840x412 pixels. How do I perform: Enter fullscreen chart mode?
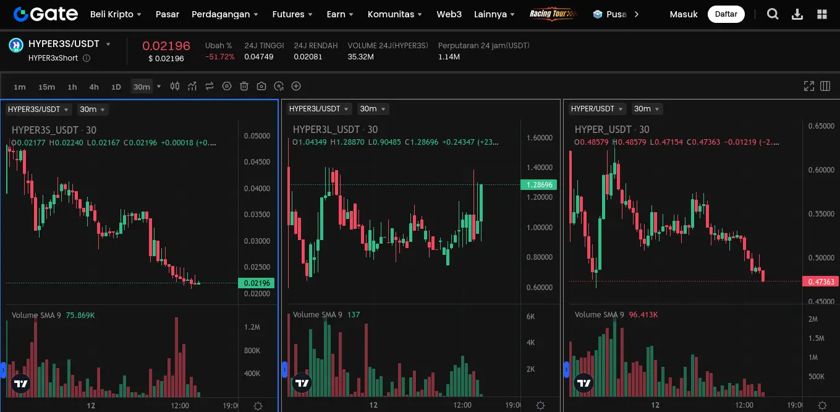click(x=808, y=86)
